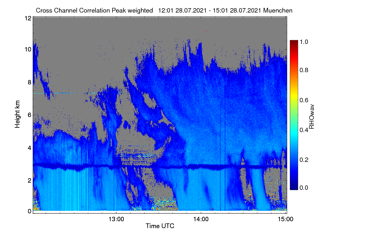Viewport: 377px width, 251px height.
Task: Click the '15:00' time axis tick label
Action: [x=286, y=219]
